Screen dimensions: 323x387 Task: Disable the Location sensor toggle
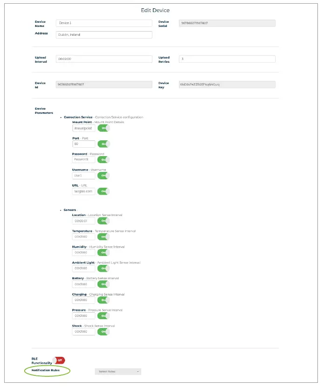103,221
